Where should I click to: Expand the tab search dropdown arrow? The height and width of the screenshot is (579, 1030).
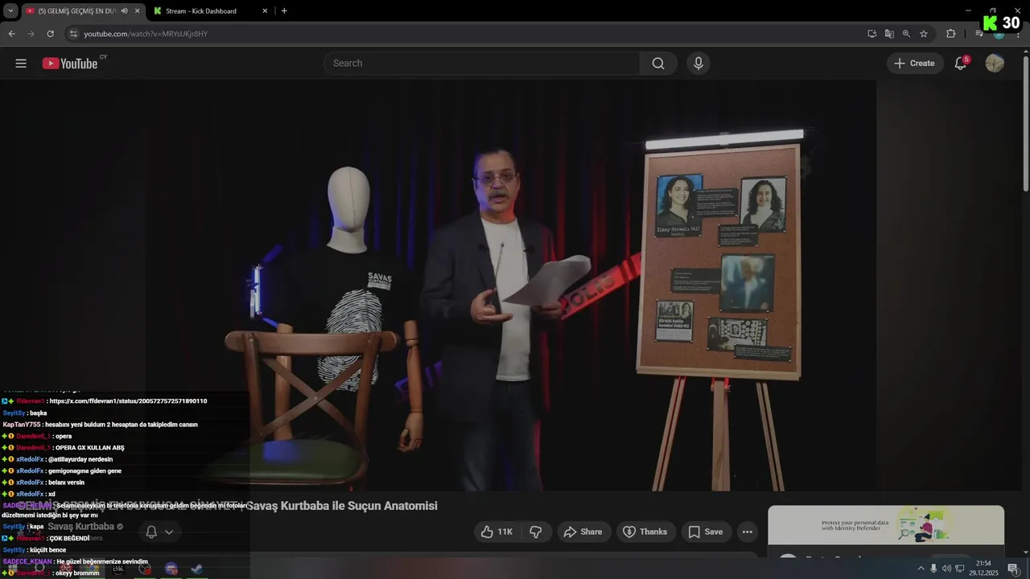click(x=10, y=11)
